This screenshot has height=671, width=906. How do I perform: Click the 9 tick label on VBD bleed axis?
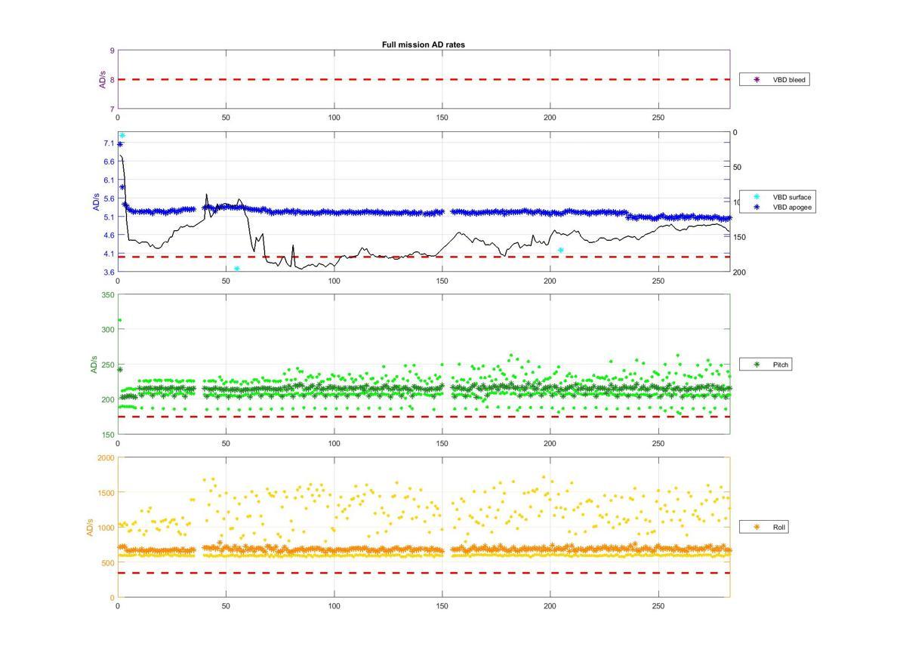tap(112, 51)
